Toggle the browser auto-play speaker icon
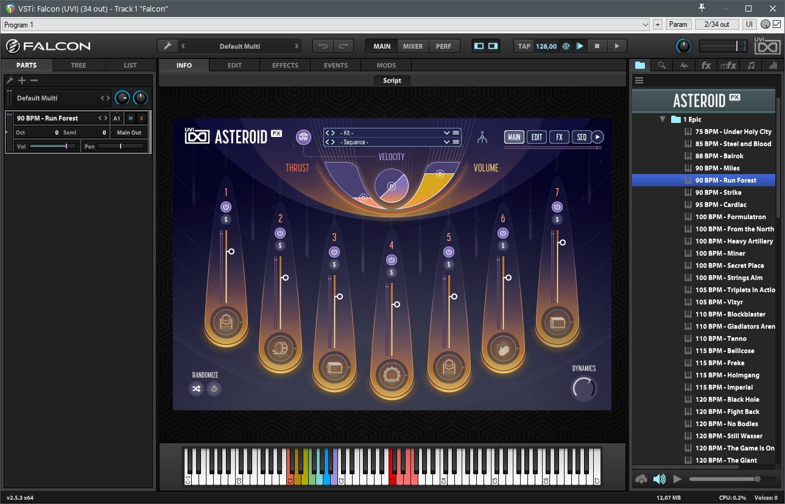 point(659,479)
